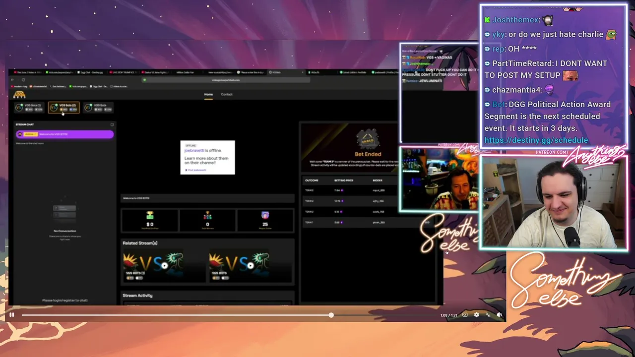The width and height of the screenshot is (635, 357).
Task: Click the $ 0 prize pool value
Action: 150,225
